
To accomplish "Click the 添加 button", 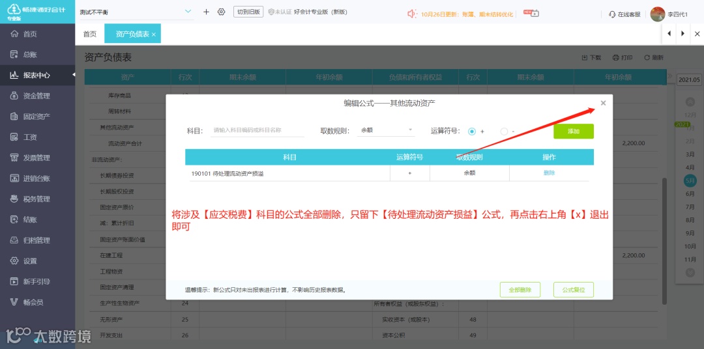I will (574, 132).
